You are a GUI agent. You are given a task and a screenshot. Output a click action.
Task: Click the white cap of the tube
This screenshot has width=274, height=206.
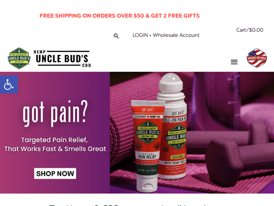(147, 183)
